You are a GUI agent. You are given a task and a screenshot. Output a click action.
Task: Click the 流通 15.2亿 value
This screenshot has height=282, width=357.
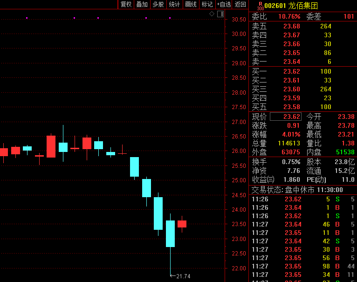click(x=345, y=171)
